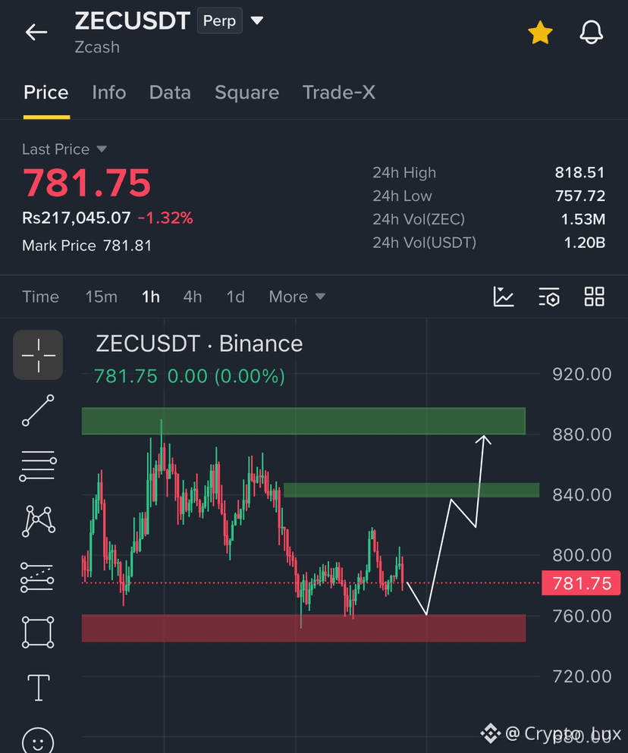Image resolution: width=628 pixels, height=753 pixels.
Task: Switch to the Info tab
Action: [x=109, y=93]
